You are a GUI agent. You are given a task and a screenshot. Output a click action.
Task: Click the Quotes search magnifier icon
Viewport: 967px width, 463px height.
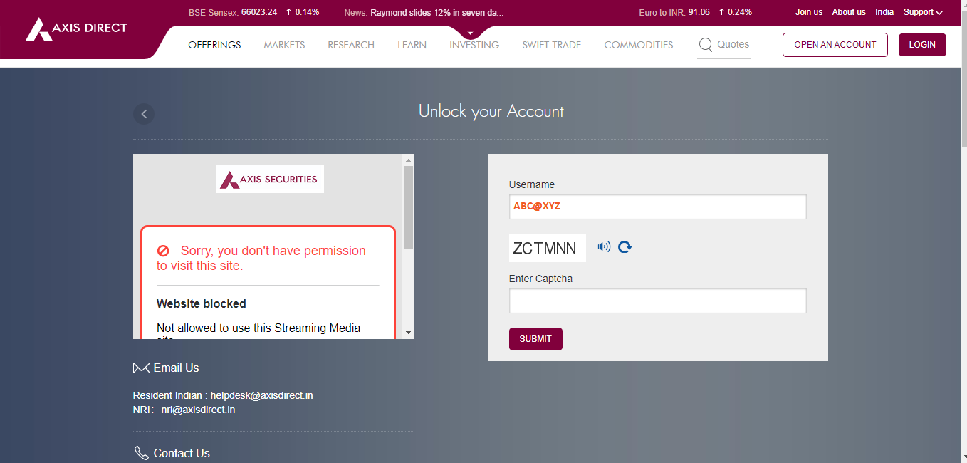(705, 45)
